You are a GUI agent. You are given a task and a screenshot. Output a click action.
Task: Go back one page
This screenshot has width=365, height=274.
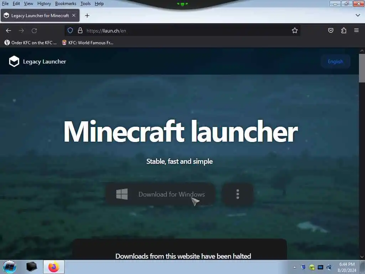tap(9, 31)
